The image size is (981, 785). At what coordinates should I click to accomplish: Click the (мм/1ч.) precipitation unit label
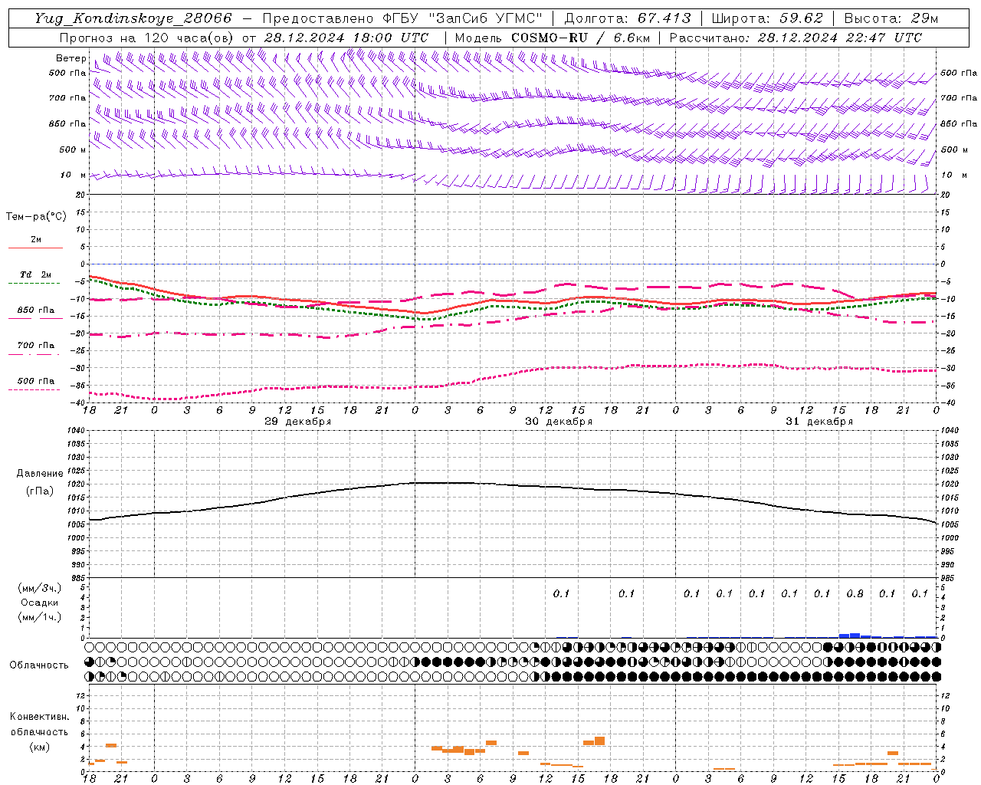(40, 617)
